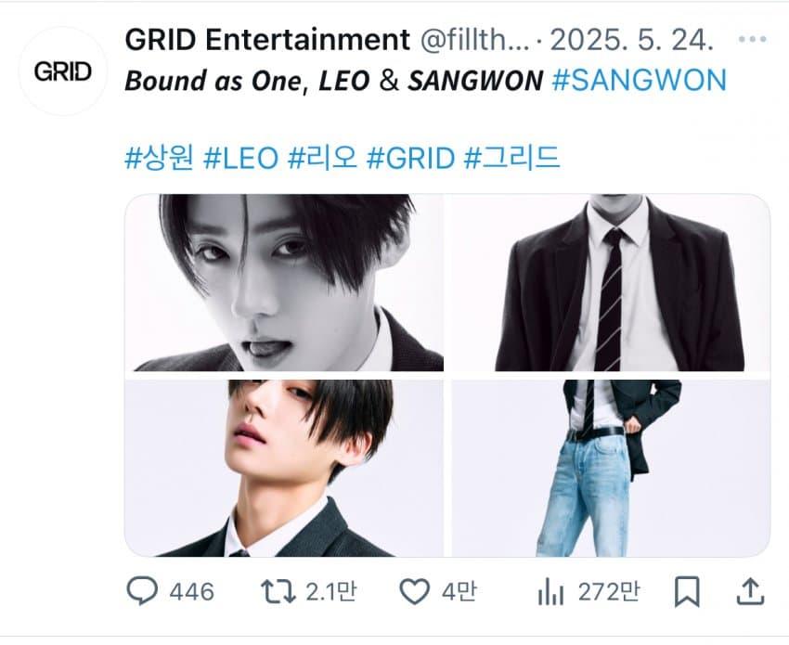Open the #그리드 hashtag
789x645 pixels.
[x=511, y=158]
